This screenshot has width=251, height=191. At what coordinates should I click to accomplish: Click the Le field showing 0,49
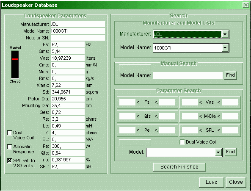click(68, 126)
